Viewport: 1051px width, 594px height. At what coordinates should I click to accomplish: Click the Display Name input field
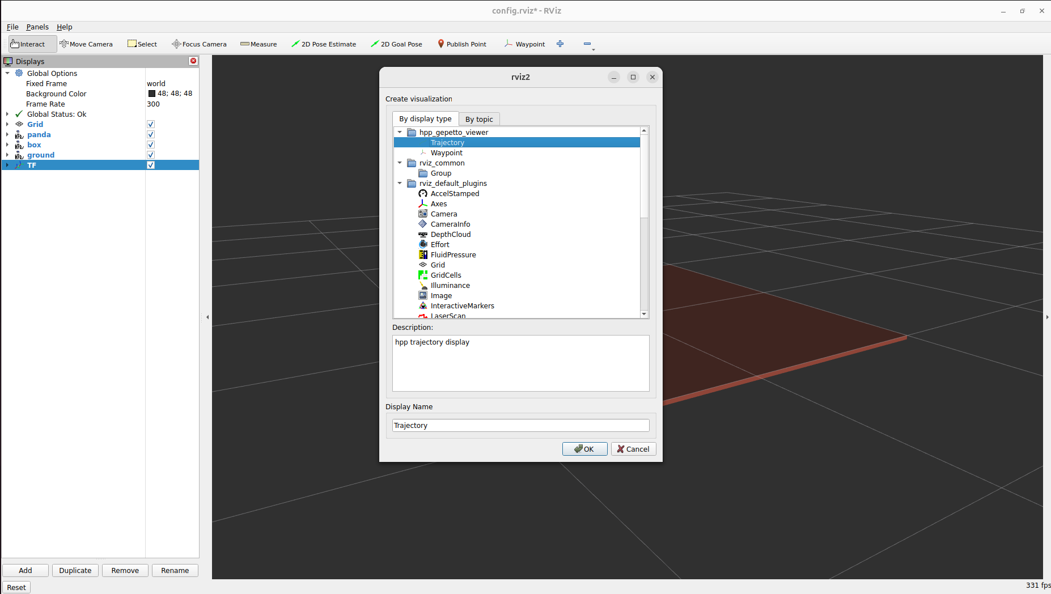[520, 425]
